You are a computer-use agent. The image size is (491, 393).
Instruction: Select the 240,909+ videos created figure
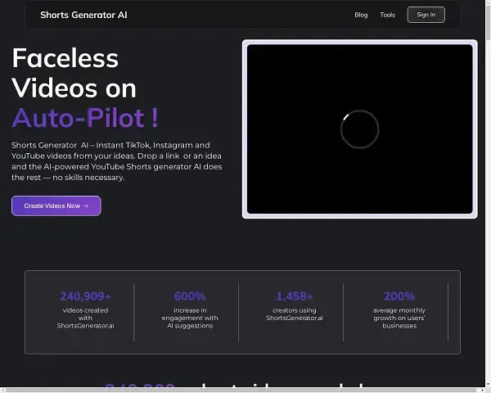85,296
